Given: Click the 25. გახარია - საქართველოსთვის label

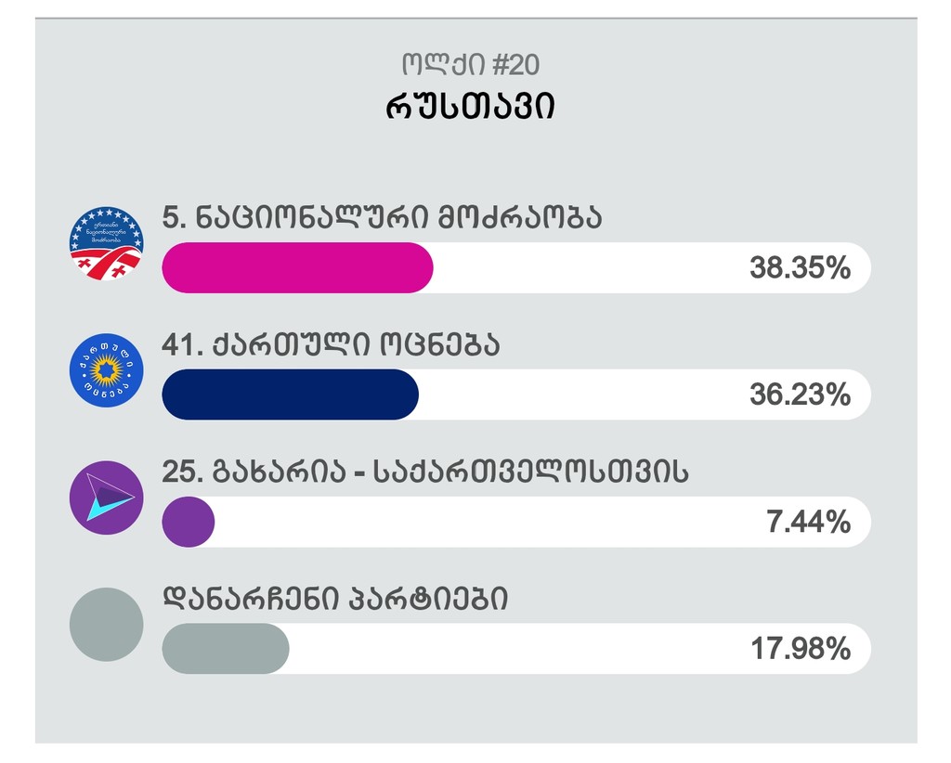Looking at the screenshot, I should click(425, 472).
